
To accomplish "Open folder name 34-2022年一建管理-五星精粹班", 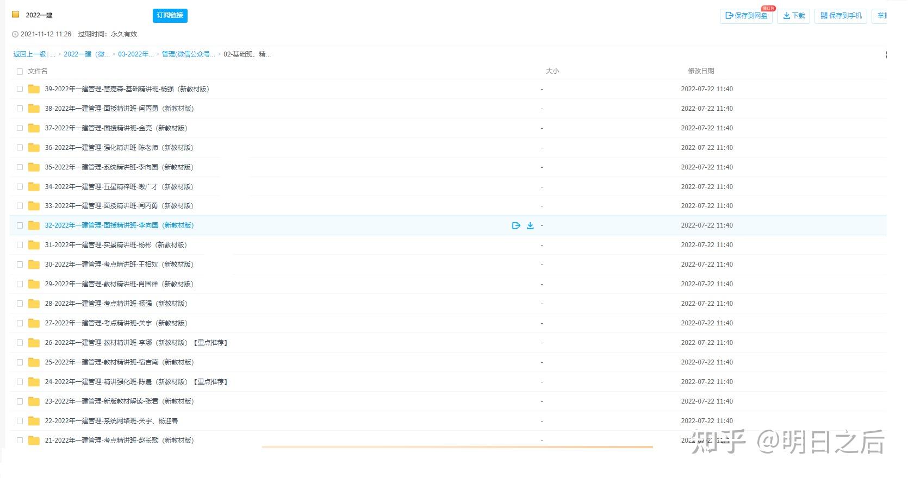I will click(119, 187).
